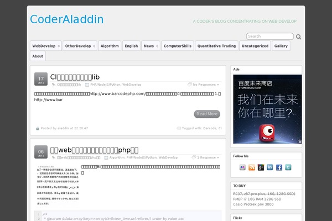Click the 1 Response link
This screenshot has width=332, height=221.
[x=207, y=157]
